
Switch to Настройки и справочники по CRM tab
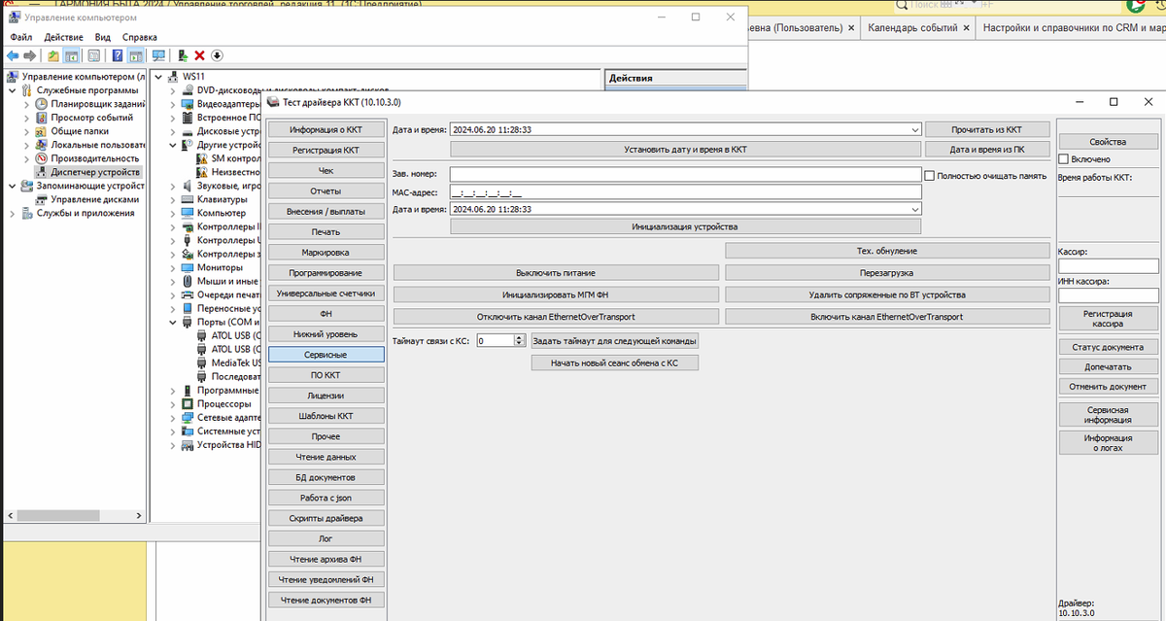[1073, 28]
